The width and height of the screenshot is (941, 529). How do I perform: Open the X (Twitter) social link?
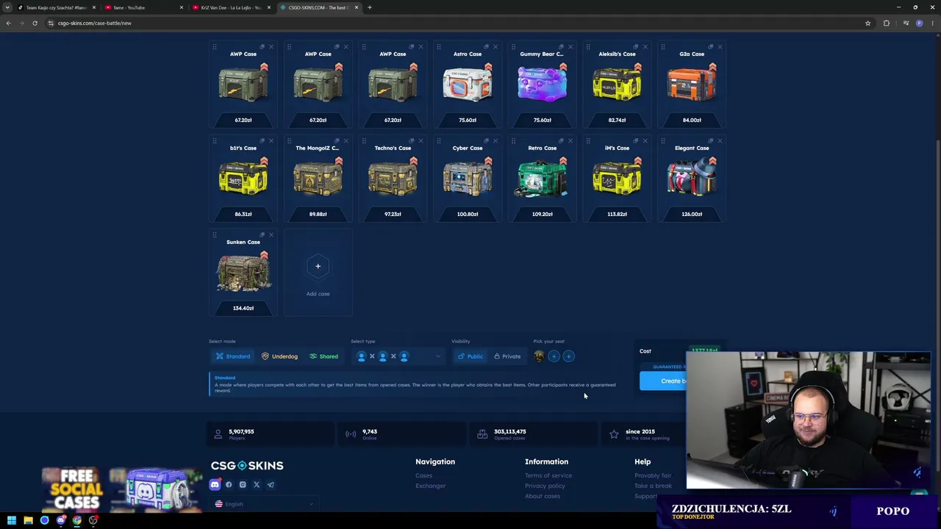[257, 485]
